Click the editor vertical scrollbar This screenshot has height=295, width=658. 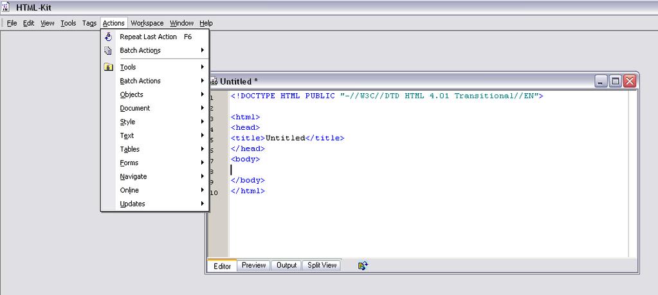[633, 174]
